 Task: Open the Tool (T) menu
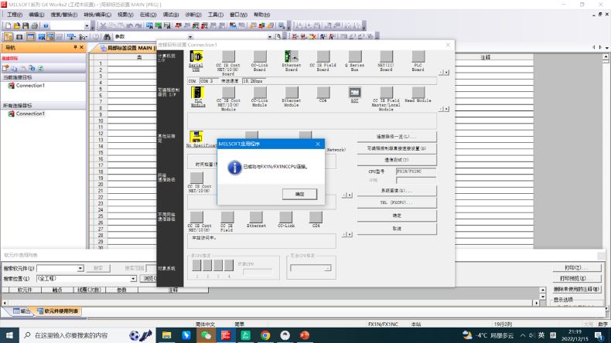(216, 15)
